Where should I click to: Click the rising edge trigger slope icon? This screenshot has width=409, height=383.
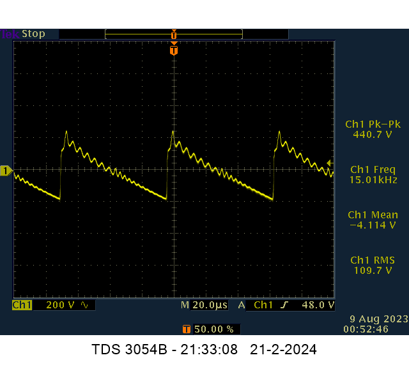(284, 305)
